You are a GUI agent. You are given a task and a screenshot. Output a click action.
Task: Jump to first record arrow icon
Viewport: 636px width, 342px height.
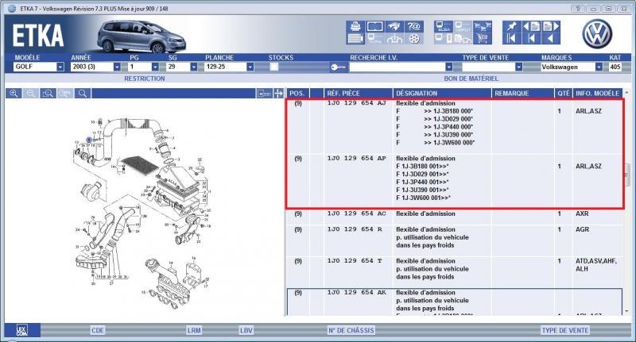tap(512, 38)
